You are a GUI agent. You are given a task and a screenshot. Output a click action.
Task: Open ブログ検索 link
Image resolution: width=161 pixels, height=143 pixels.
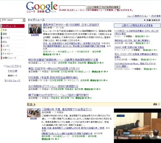point(156,16)
